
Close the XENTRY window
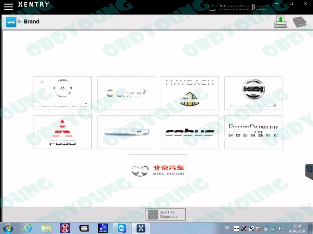pos(305,3)
